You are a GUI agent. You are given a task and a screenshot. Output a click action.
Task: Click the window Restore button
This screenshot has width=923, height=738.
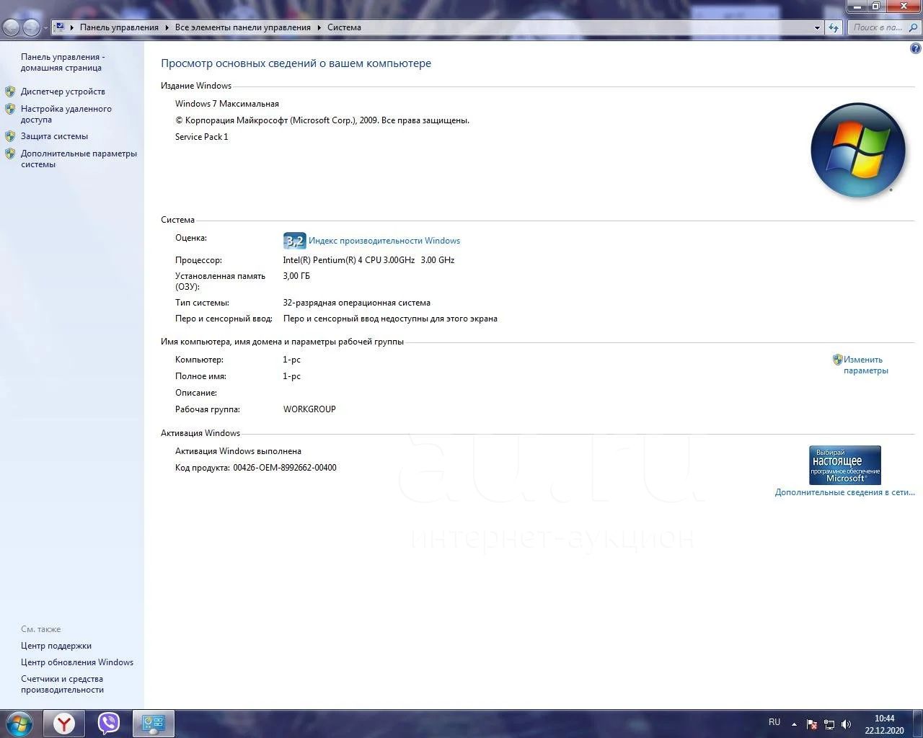pos(875,6)
